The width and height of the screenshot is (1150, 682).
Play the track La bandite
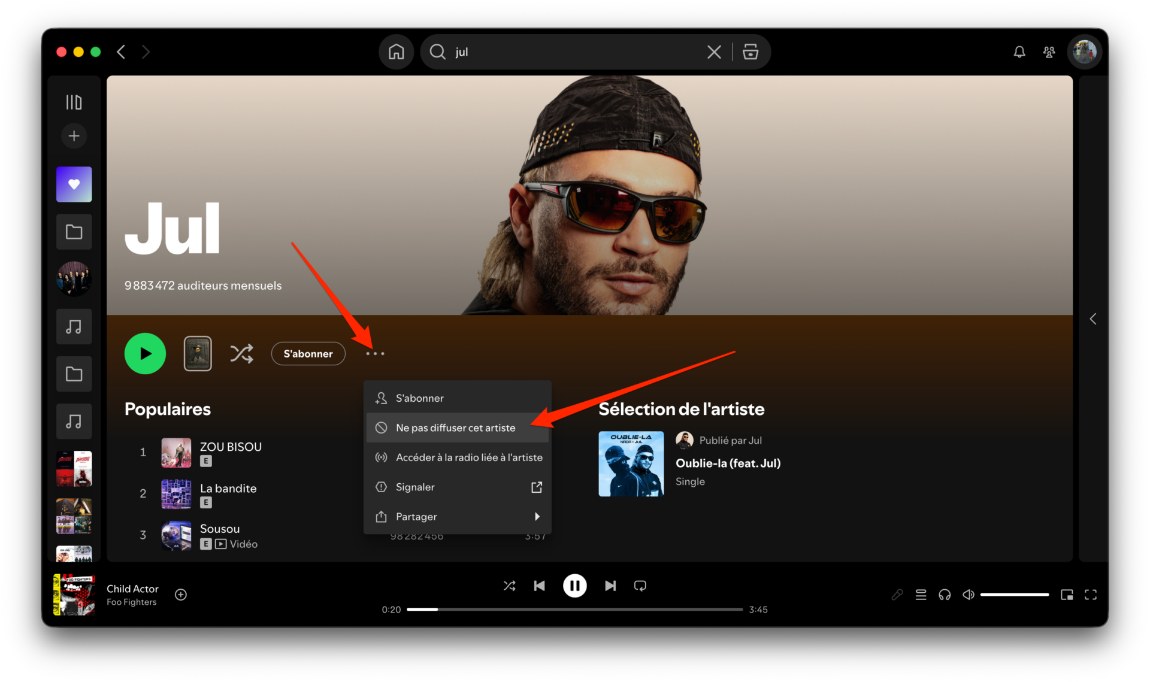coord(228,489)
